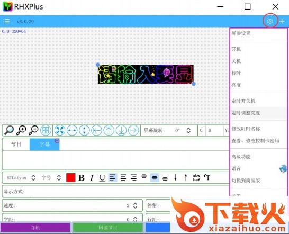This screenshot has height=234, width=289.
Task: Click the red text color swatch
Action: click(x=70, y=178)
